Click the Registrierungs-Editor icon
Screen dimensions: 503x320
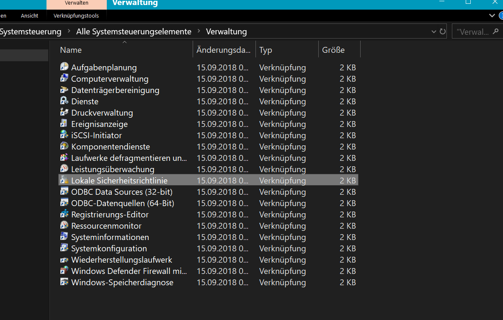point(64,214)
